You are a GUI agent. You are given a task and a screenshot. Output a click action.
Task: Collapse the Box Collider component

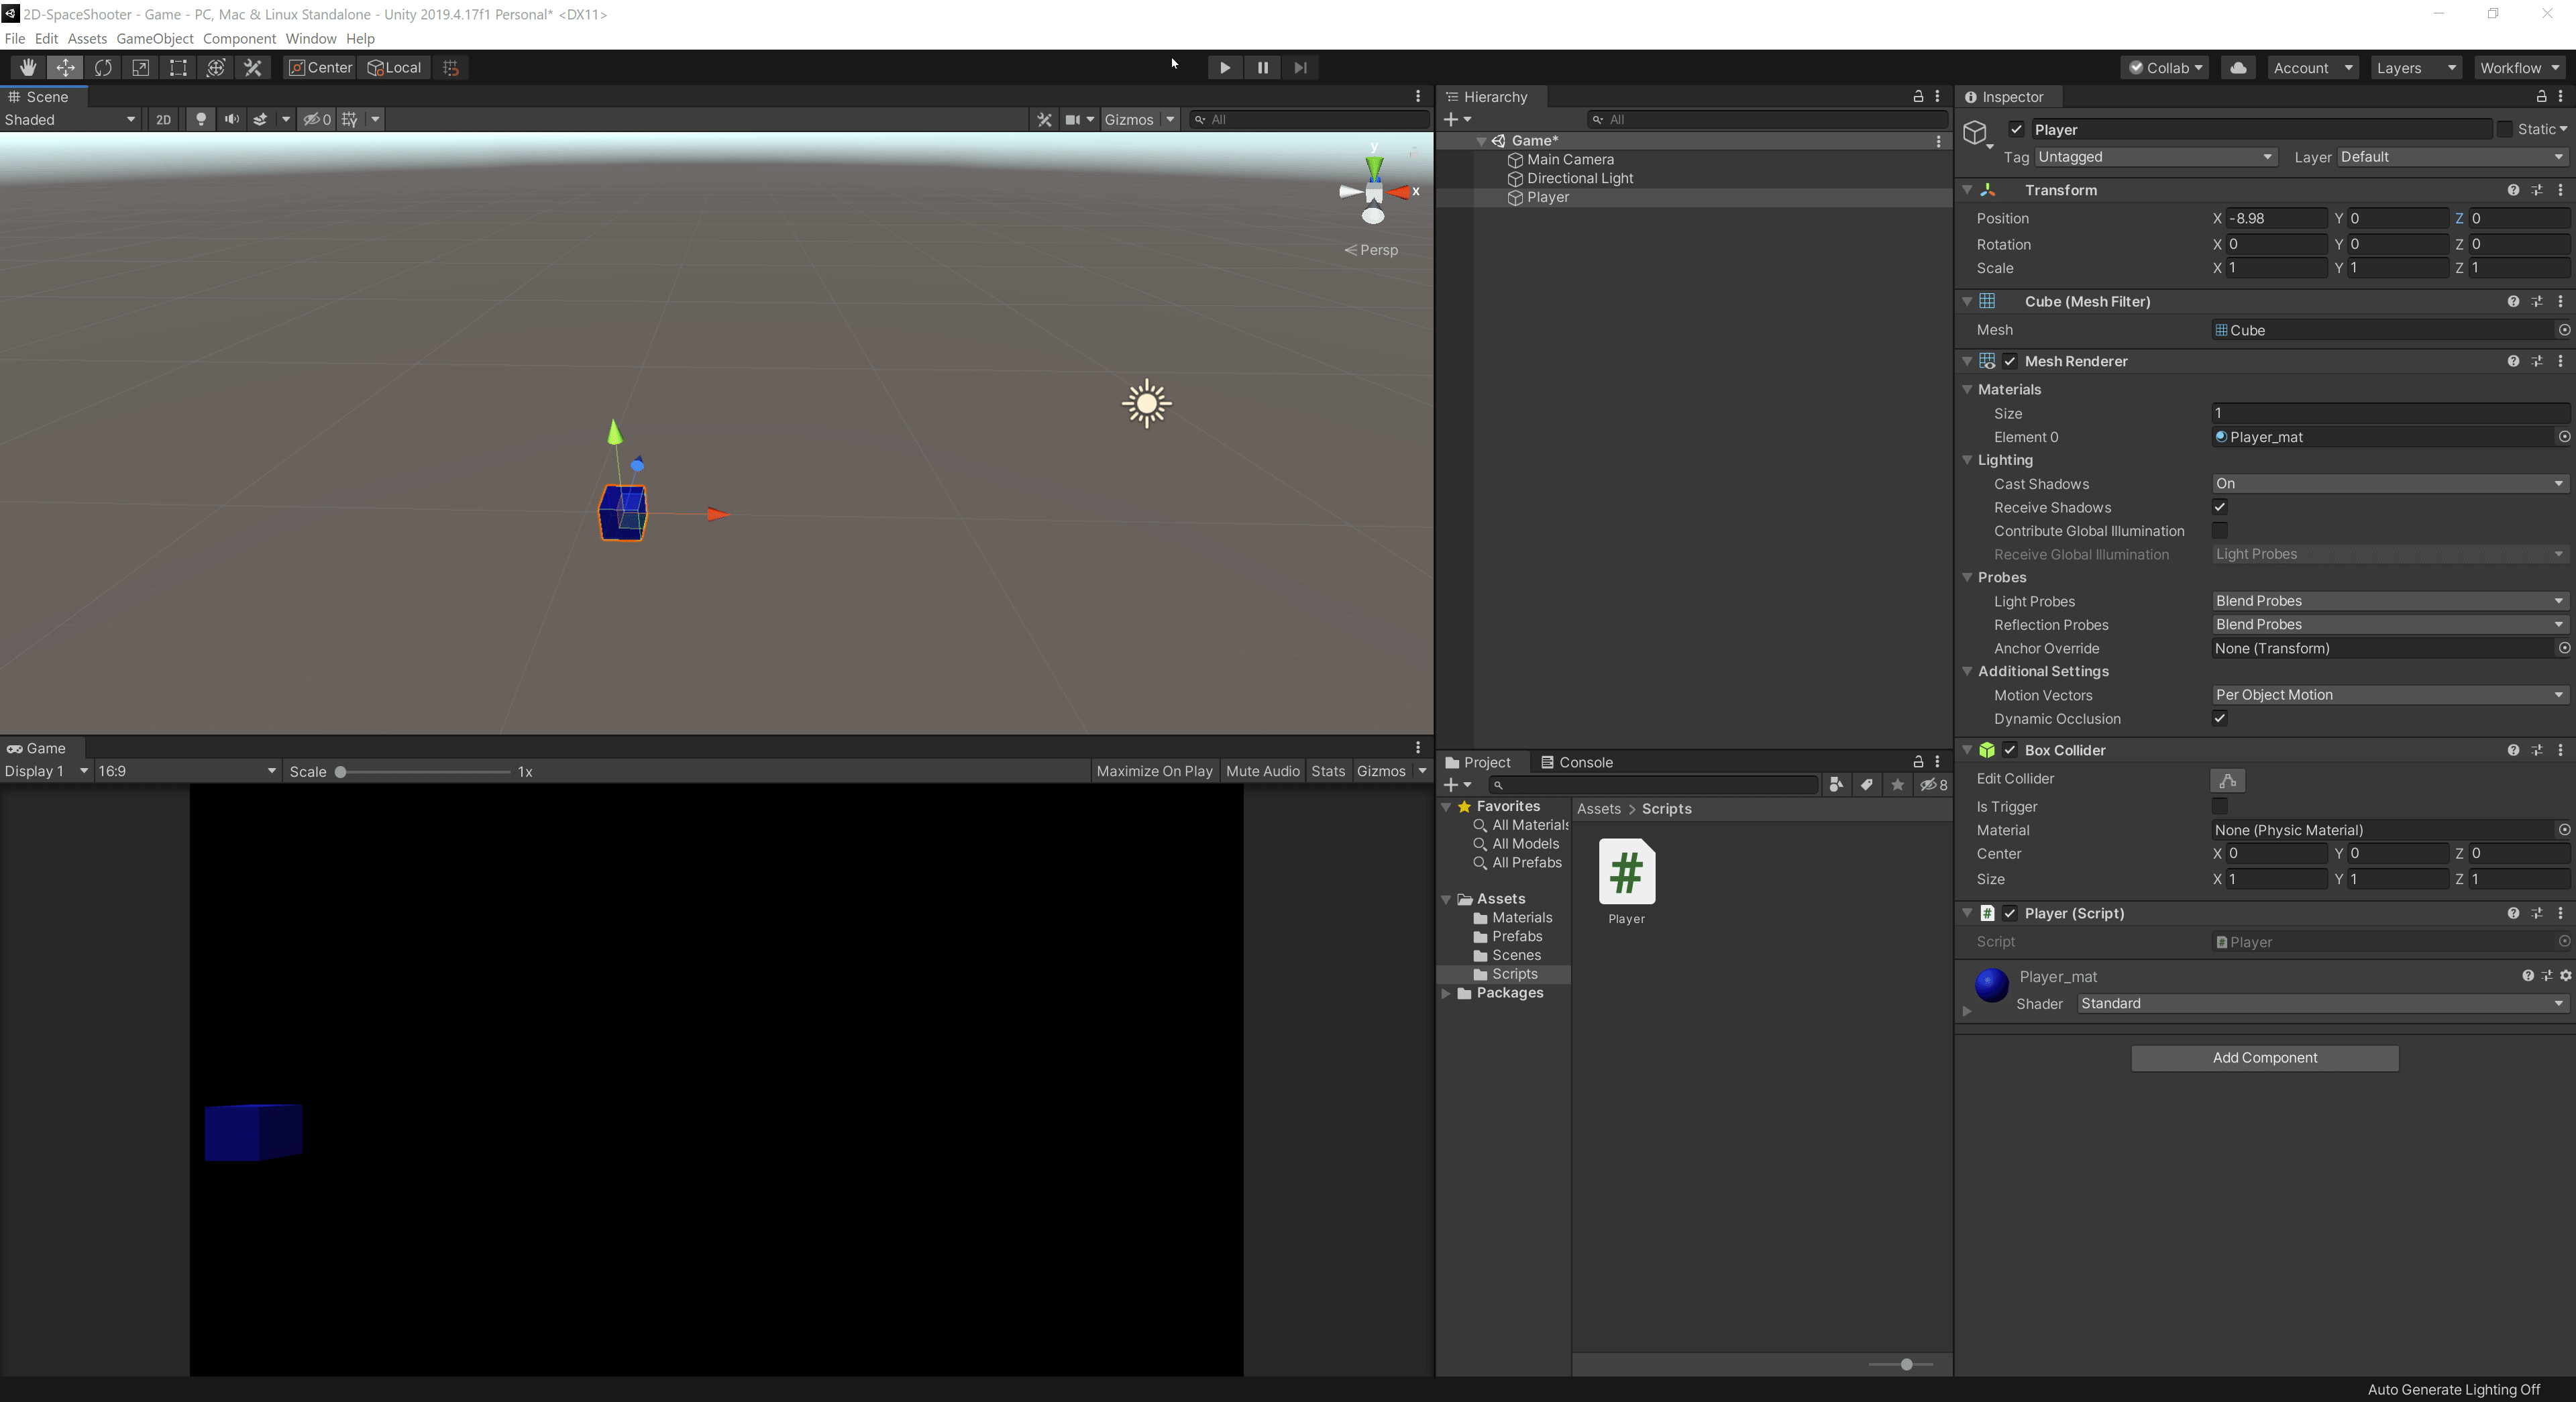[x=1967, y=749]
